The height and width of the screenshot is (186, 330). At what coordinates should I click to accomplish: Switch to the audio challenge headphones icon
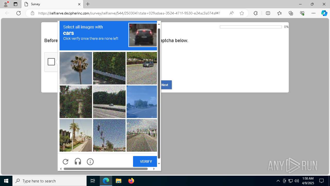pos(78,162)
